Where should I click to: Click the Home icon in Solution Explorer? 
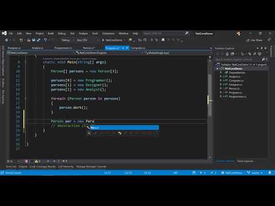227,54
